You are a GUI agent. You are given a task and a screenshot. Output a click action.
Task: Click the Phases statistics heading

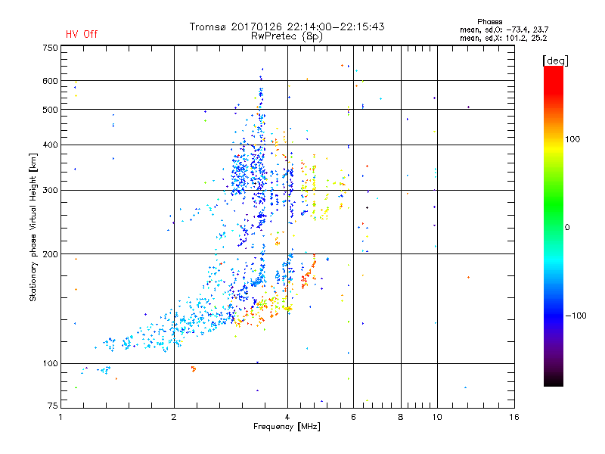click(x=489, y=22)
